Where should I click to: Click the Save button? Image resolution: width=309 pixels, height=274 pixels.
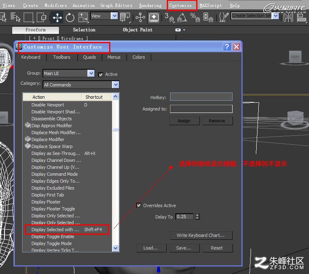tap(184, 248)
